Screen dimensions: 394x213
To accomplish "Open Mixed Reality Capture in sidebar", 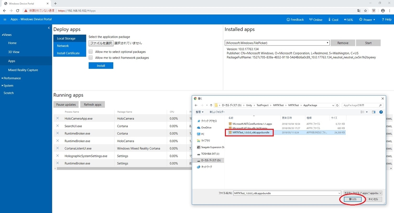I will click(x=23, y=70).
